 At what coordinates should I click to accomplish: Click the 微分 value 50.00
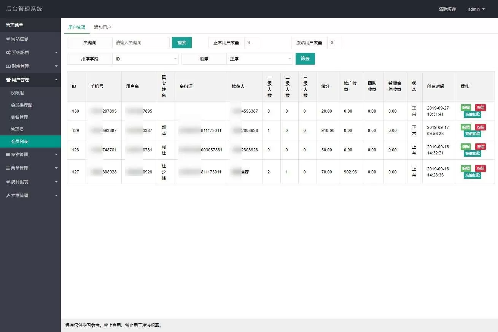pos(327,150)
